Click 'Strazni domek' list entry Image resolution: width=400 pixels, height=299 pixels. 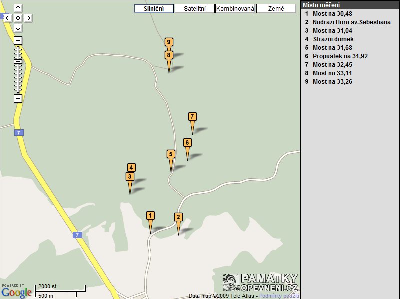pyautogui.click(x=333, y=39)
